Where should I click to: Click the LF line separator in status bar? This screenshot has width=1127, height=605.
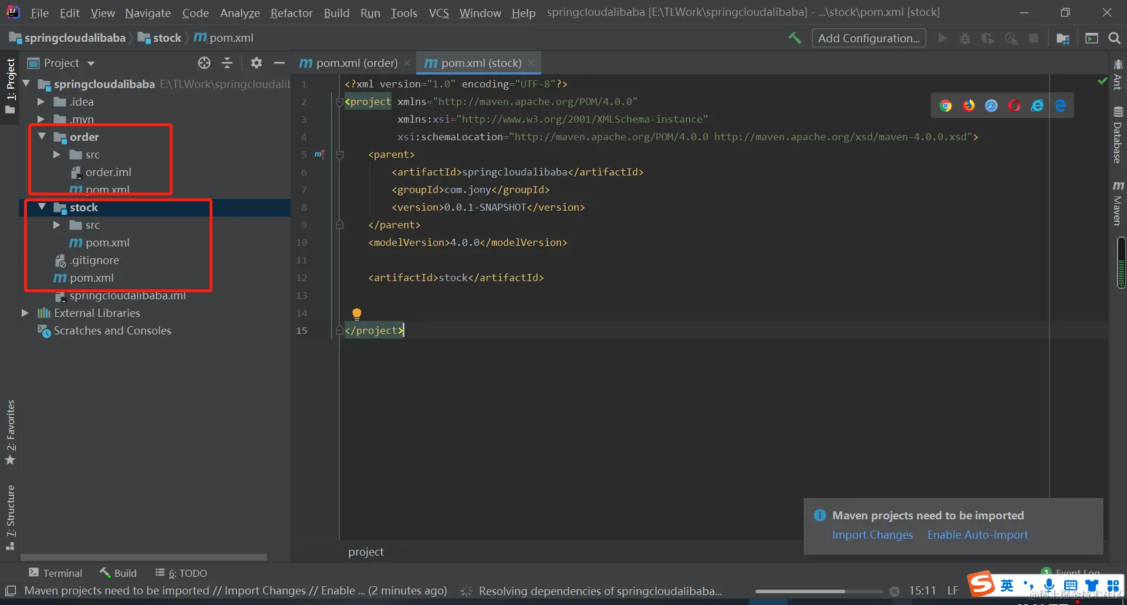click(x=952, y=591)
